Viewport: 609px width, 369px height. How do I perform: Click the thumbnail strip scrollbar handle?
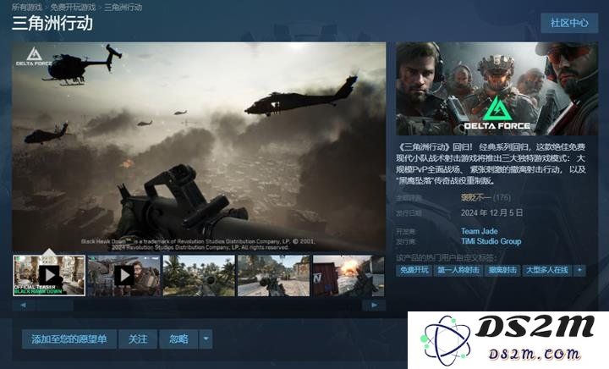click(x=54, y=306)
